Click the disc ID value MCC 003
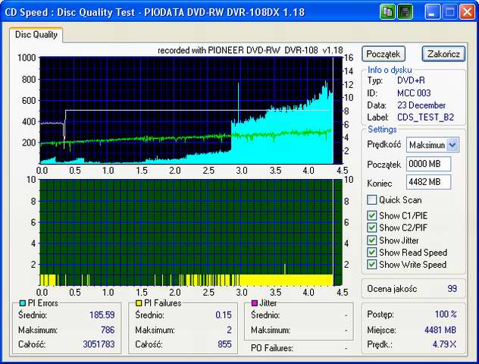The width and height of the screenshot is (479, 364). click(x=414, y=93)
